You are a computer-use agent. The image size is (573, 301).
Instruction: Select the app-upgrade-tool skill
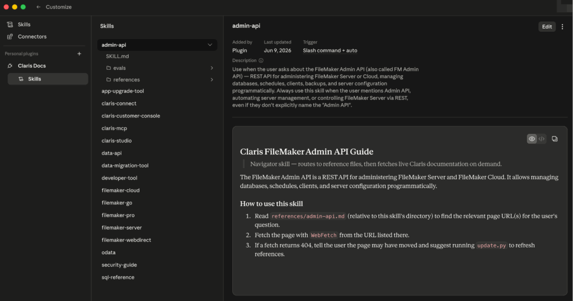[123, 91]
